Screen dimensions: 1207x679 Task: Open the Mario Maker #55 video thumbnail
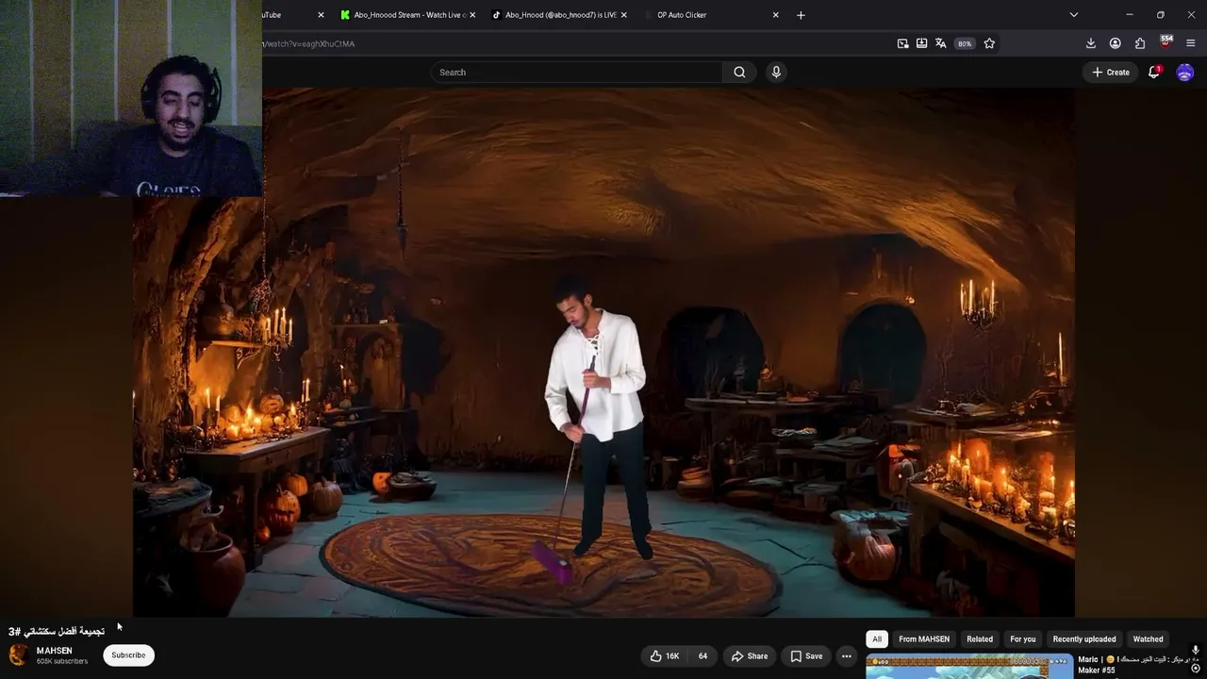click(x=969, y=667)
